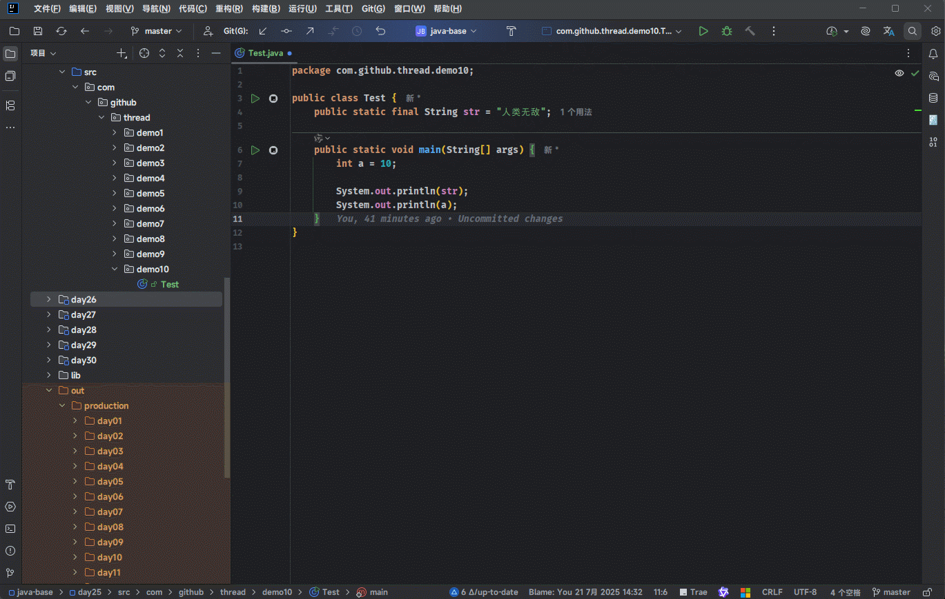The width and height of the screenshot is (945, 599).
Task: Open the Database panel on right sidebar
Action: pos(933,98)
